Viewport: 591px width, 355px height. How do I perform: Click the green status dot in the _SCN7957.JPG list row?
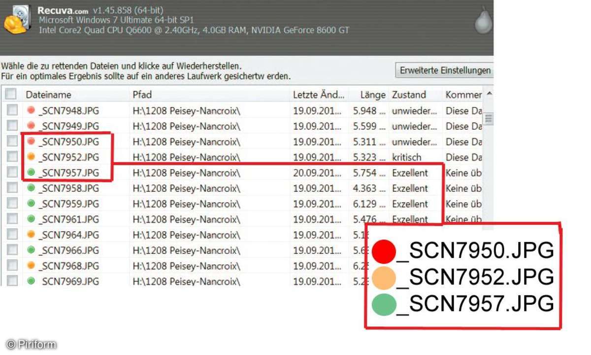pyautogui.click(x=31, y=173)
